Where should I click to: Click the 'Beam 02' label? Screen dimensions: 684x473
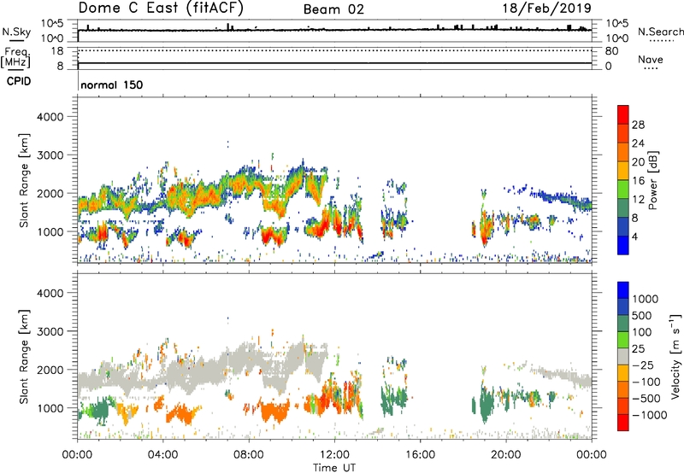[333, 9]
